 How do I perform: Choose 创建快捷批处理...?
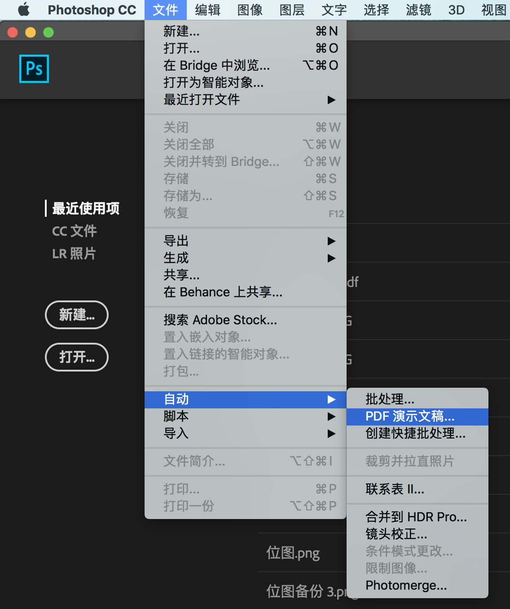pyautogui.click(x=418, y=434)
